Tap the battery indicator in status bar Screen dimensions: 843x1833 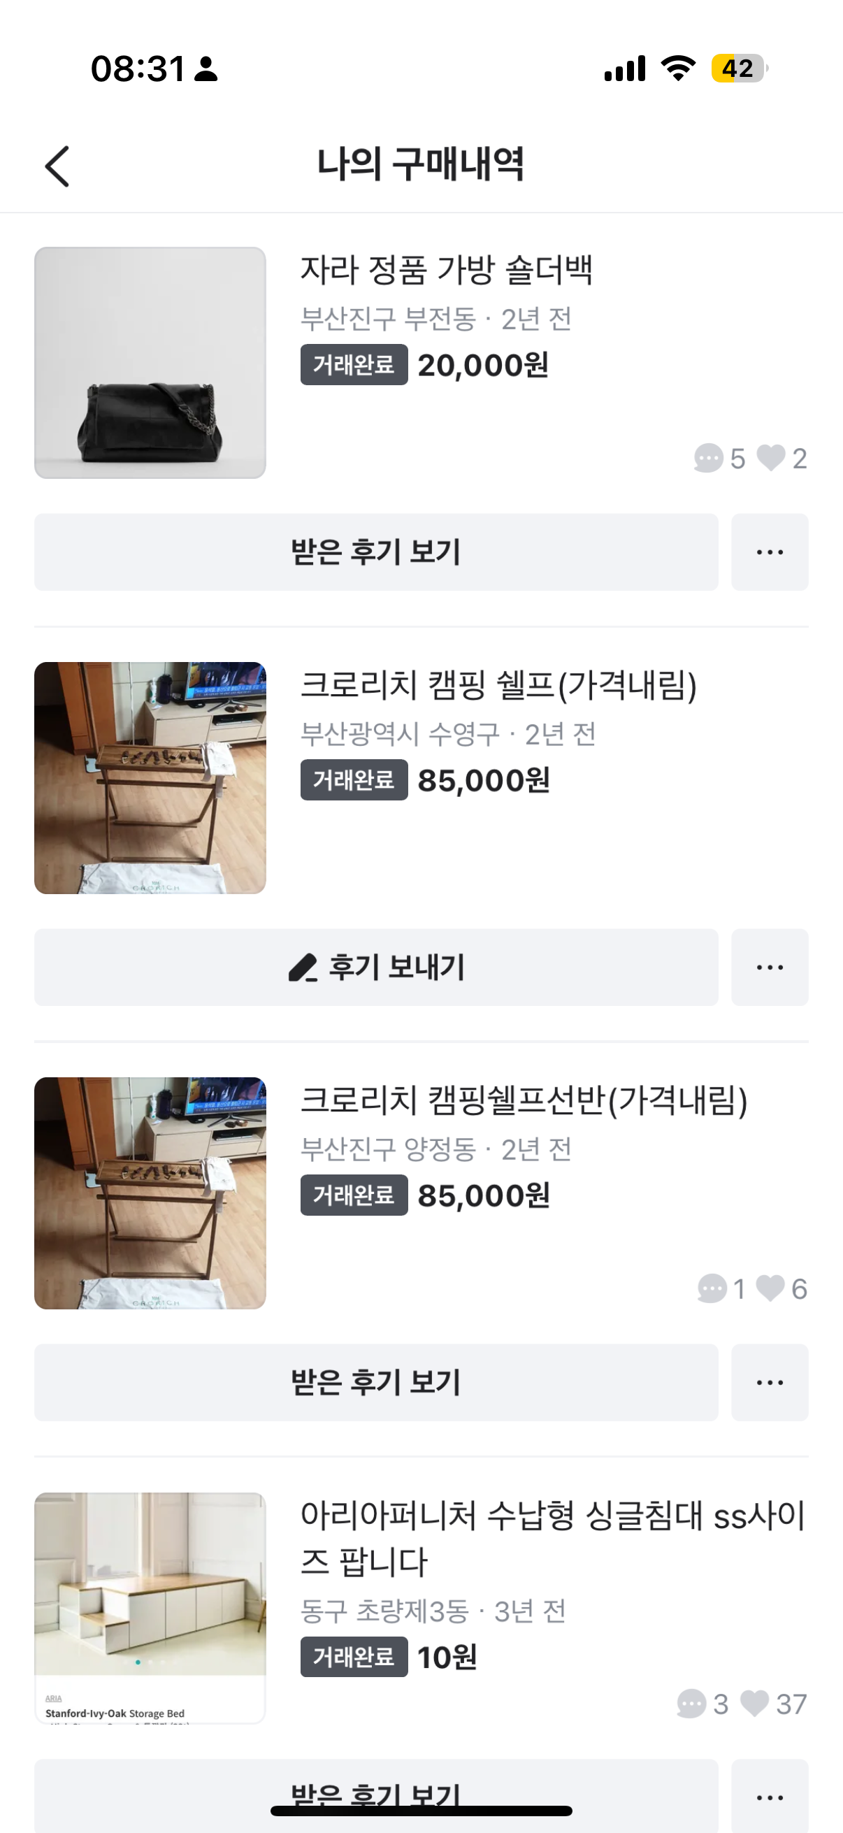click(738, 69)
